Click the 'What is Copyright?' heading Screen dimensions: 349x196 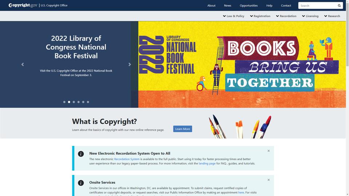click(104, 121)
